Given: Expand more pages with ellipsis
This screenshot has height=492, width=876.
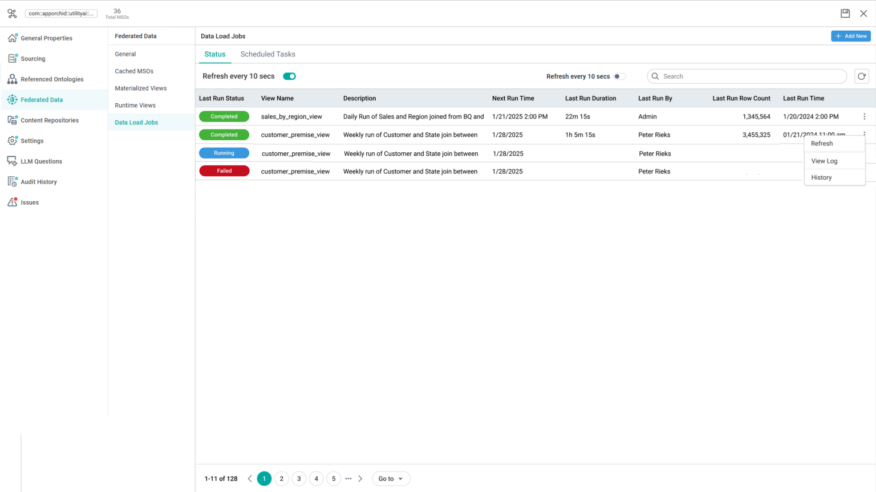Looking at the screenshot, I should point(348,479).
